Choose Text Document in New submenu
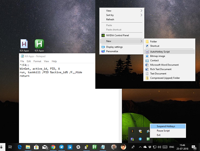 point(158,74)
